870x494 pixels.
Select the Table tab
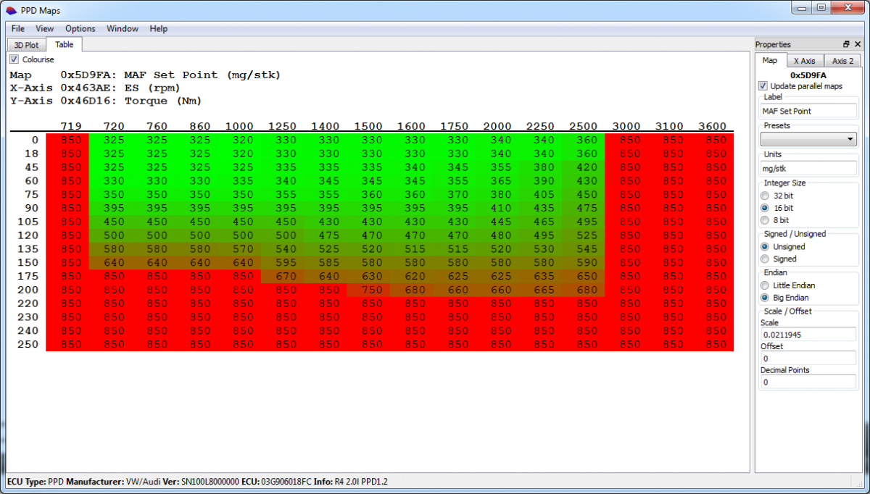(x=65, y=44)
